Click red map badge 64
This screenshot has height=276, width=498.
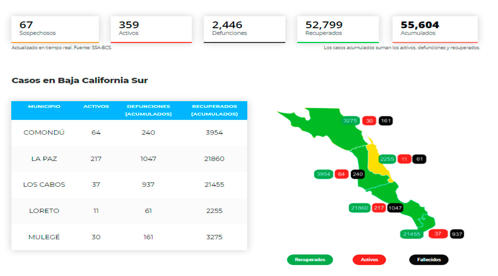341,174
